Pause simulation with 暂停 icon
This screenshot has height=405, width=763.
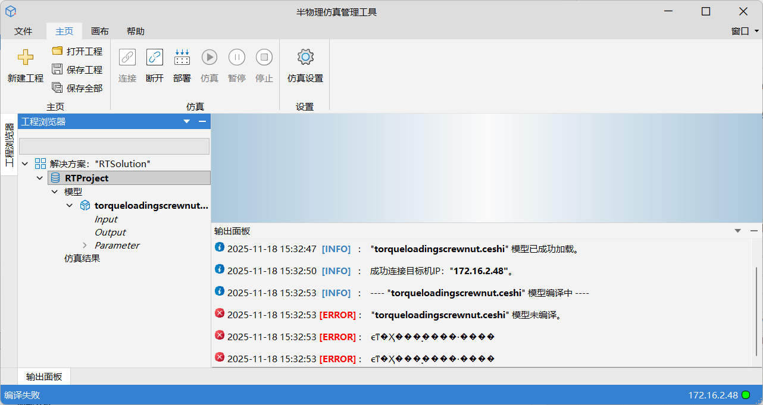click(237, 57)
